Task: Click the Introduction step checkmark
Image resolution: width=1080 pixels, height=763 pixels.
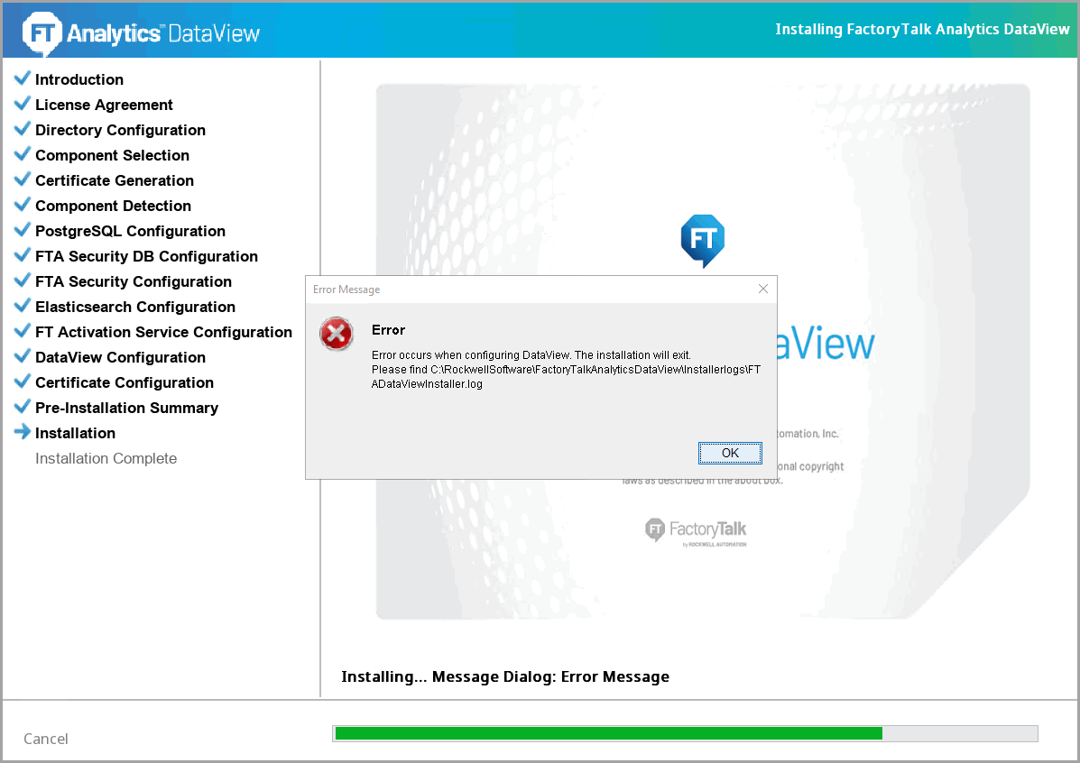Action: (x=22, y=78)
